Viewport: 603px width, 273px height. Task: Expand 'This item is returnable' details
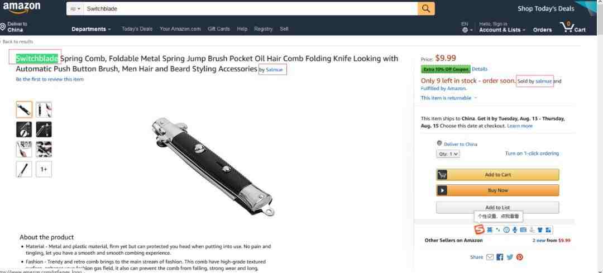pyautogui.click(x=448, y=98)
